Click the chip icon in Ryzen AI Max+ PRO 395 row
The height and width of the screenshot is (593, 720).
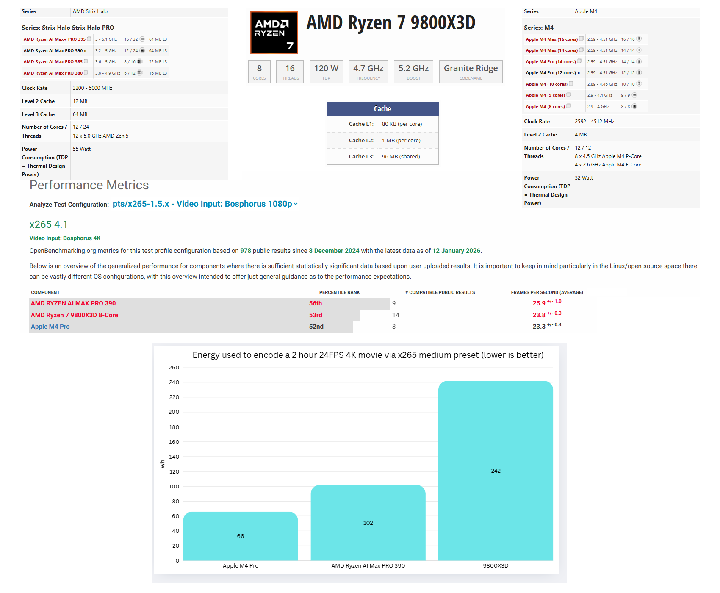(x=142, y=39)
